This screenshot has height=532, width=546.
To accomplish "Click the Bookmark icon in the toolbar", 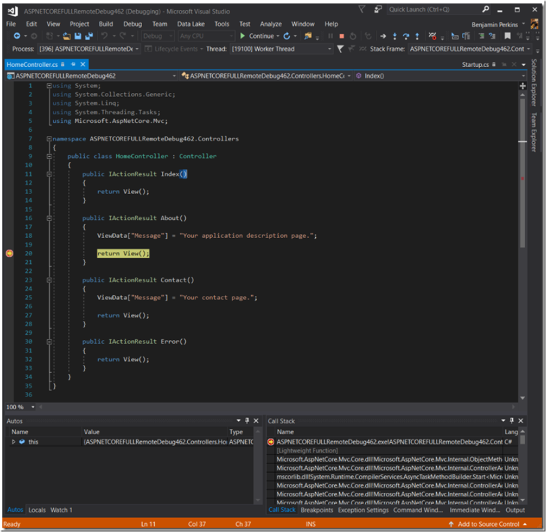I will (507, 36).
